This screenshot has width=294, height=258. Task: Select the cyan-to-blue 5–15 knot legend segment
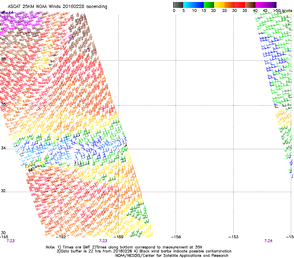tap(193, 5)
